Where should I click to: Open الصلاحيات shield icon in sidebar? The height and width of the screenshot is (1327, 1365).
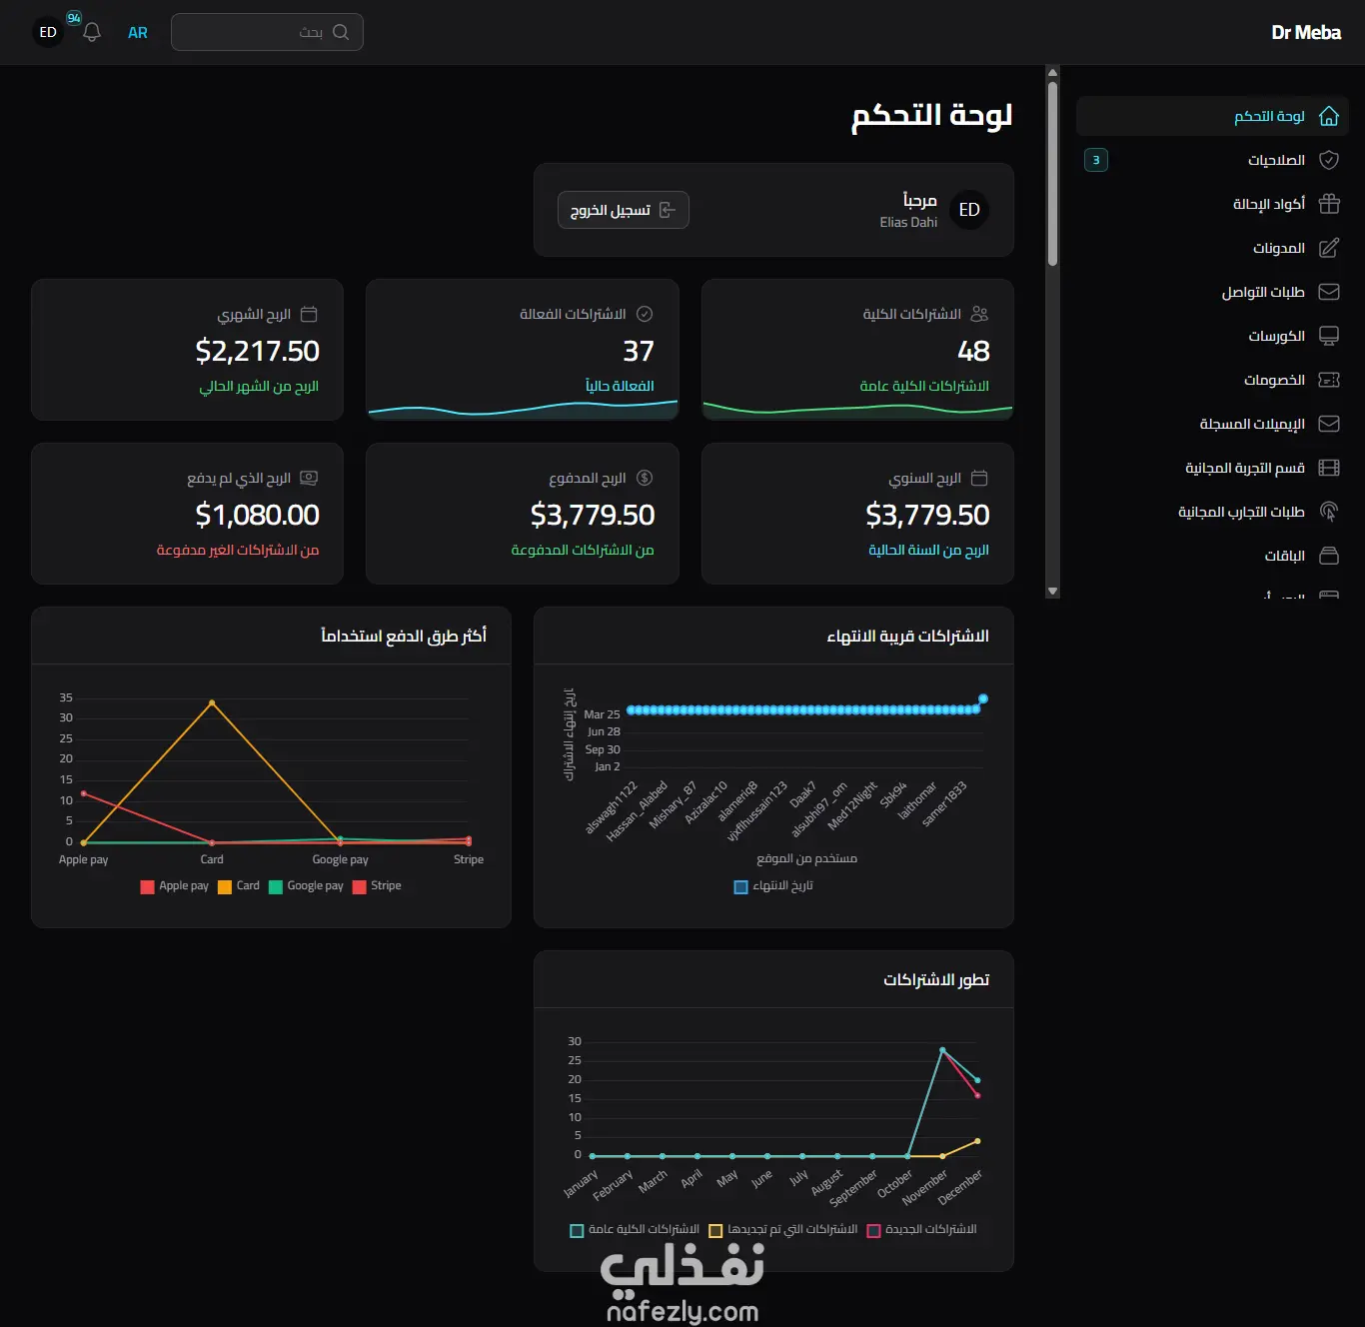(1329, 160)
